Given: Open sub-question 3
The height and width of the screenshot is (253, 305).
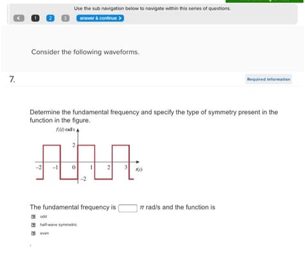Looking at the screenshot, I should tap(66, 18).
